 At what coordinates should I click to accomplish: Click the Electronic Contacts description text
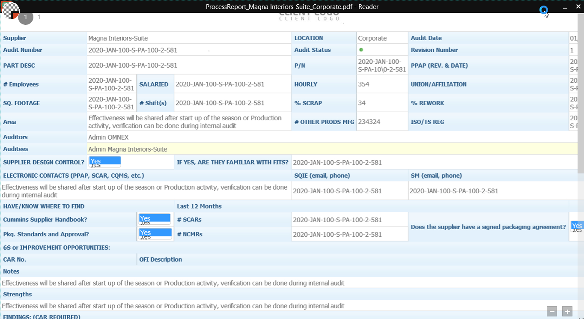[146, 191]
